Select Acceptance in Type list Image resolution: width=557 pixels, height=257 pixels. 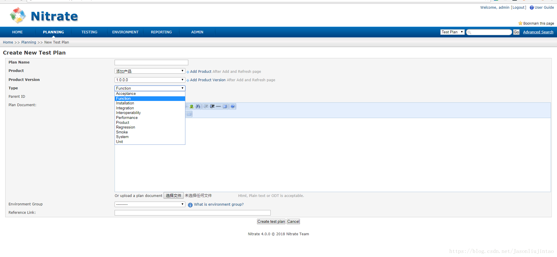click(x=150, y=94)
